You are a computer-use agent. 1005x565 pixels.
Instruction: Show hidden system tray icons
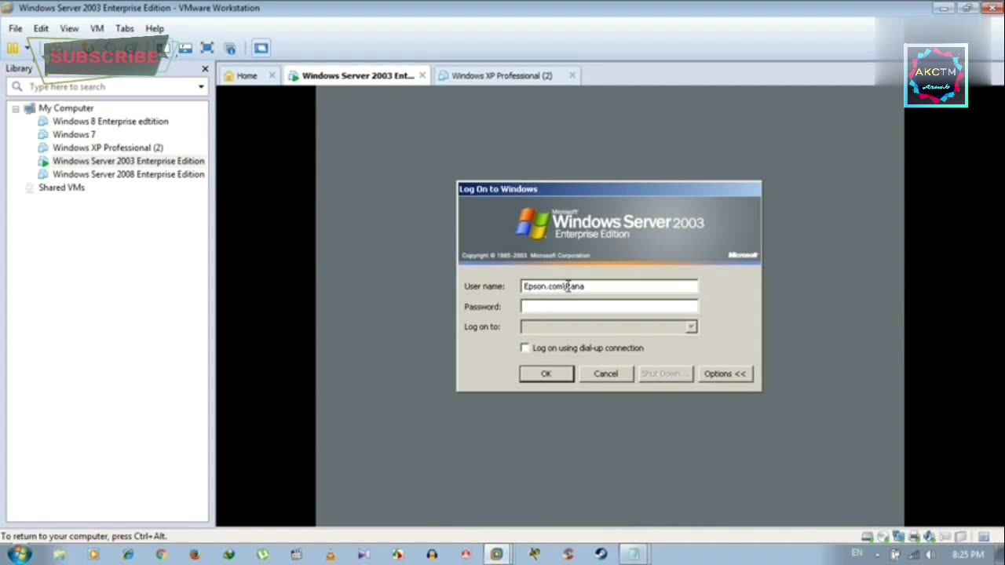point(877,555)
